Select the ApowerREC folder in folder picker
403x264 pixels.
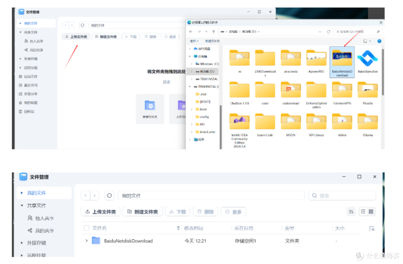[316, 61]
